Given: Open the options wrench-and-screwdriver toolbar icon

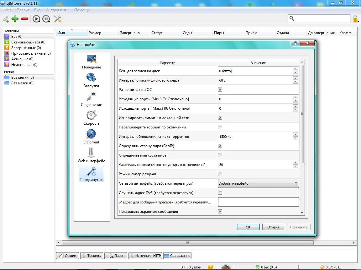Looking at the screenshot, I should pos(58,19).
